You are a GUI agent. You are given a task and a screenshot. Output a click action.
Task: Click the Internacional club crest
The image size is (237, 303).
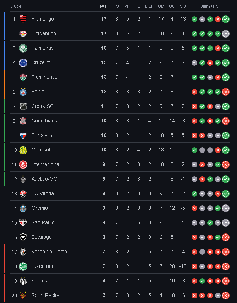23,164
